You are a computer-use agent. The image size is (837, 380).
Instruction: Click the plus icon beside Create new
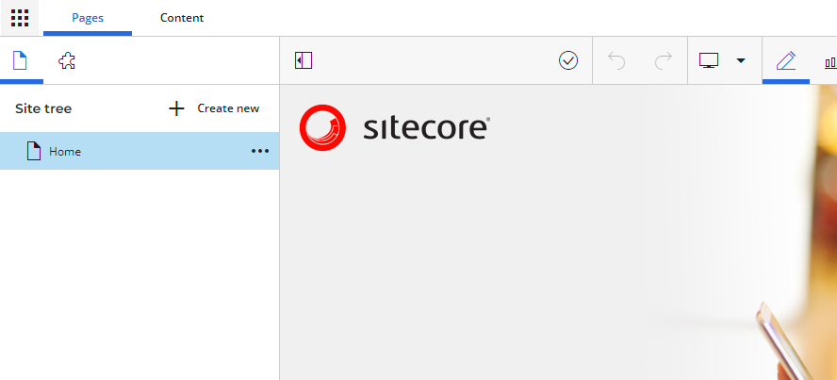[x=176, y=108]
